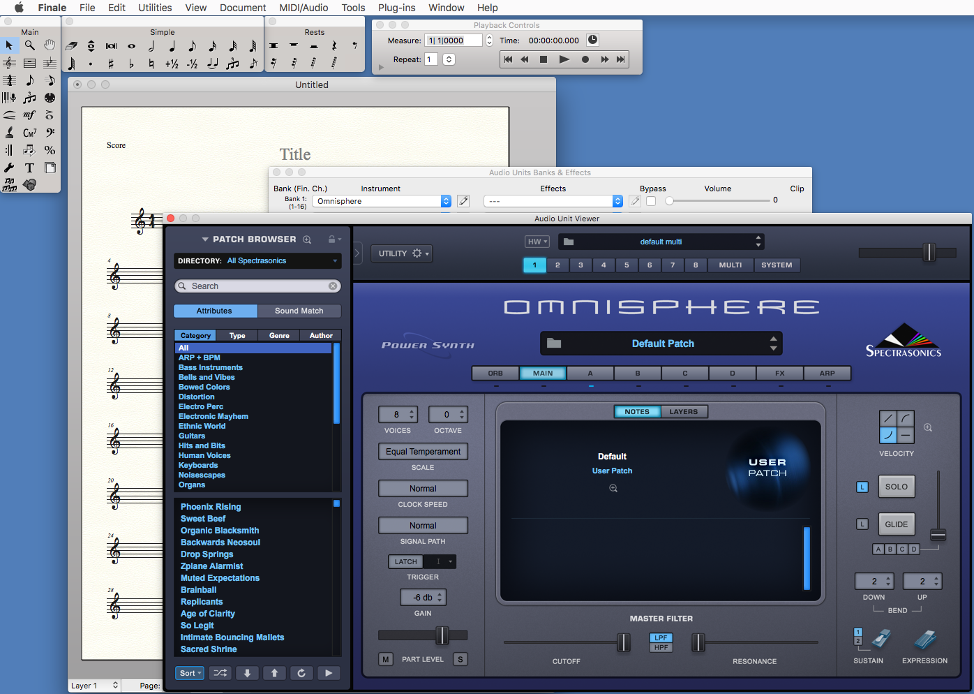Open the HW dropdown
The image size is (974, 694).
(537, 242)
